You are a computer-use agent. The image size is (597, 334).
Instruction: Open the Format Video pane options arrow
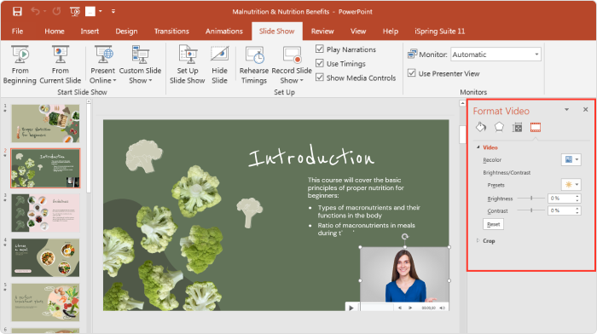pos(566,110)
